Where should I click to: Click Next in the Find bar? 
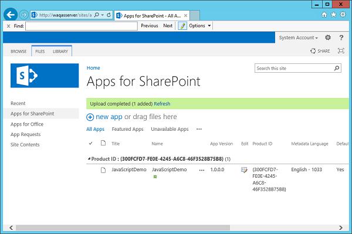pyautogui.click(x=168, y=26)
